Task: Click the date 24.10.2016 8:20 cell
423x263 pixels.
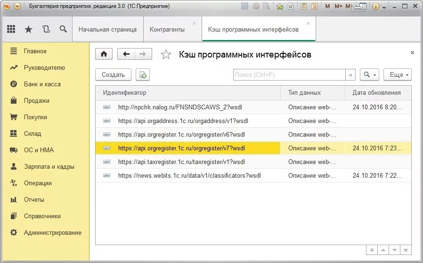Action: 377,107
